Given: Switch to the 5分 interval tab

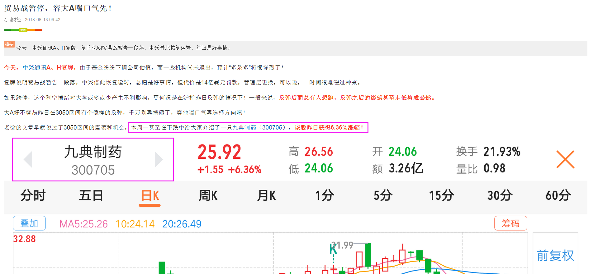Looking at the screenshot, I should [x=383, y=195].
